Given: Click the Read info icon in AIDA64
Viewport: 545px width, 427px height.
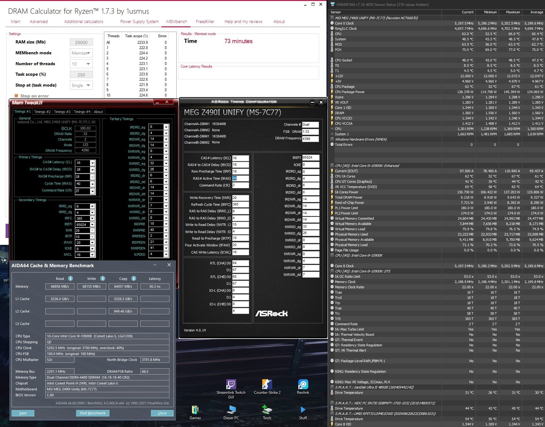Looking at the screenshot, I should click(70, 278).
